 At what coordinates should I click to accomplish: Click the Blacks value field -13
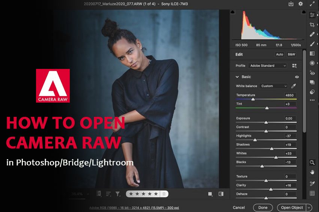pos(290,162)
